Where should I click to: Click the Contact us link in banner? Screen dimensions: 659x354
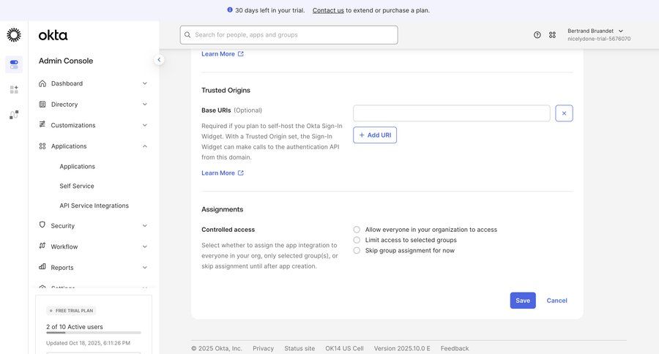tap(328, 10)
